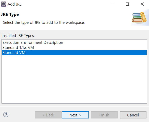Screen dimensions: 149x122
Task: Close the Add JRE dialog window
Action: [x=142, y=4]
